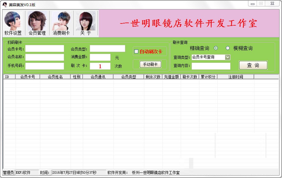Open 会员管理 member management icon
Viewport: 282px width, 178px height.
[37, 23]
